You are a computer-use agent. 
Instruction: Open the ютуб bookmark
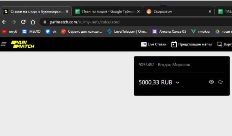[x=9, y=32]
